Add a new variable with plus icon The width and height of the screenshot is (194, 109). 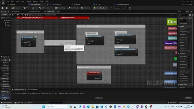pyautogui.click(x=8, y=84)
